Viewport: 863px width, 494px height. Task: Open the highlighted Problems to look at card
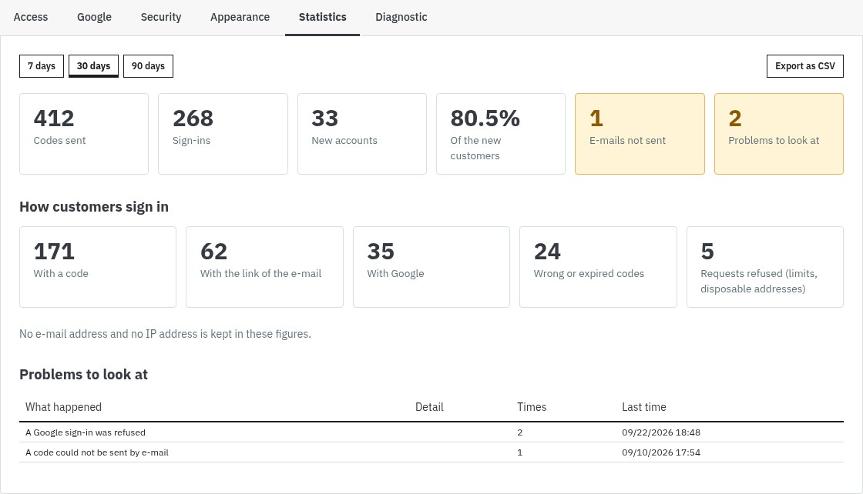779,134
